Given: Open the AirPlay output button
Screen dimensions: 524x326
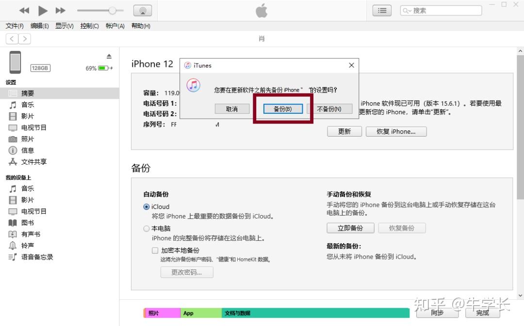Looking at the screenshot, I should (143, 11).
